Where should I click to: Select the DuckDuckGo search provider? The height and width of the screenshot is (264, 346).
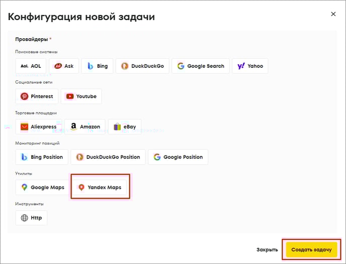pos(142,66)
